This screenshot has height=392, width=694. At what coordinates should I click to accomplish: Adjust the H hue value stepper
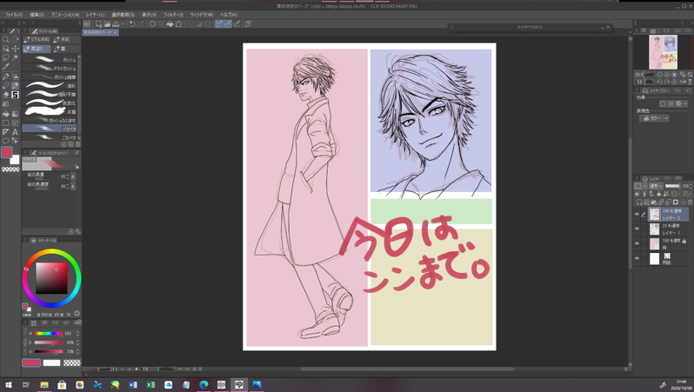pos(78,334)
